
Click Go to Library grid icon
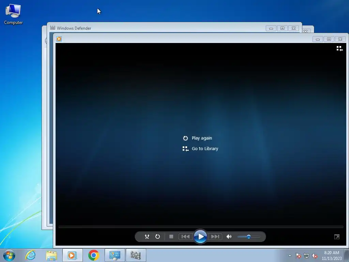185,149
